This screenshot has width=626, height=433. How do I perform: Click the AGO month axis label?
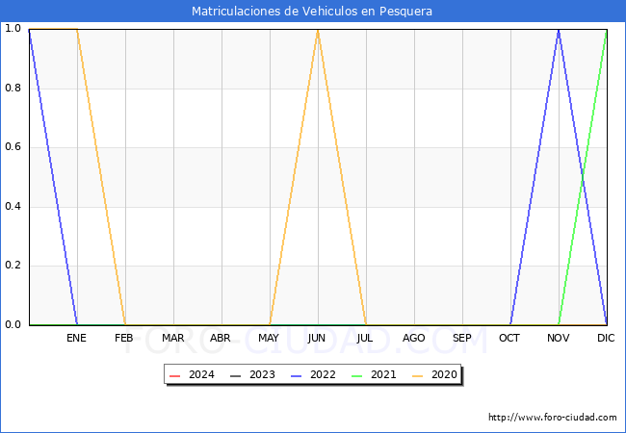point(413,338)
